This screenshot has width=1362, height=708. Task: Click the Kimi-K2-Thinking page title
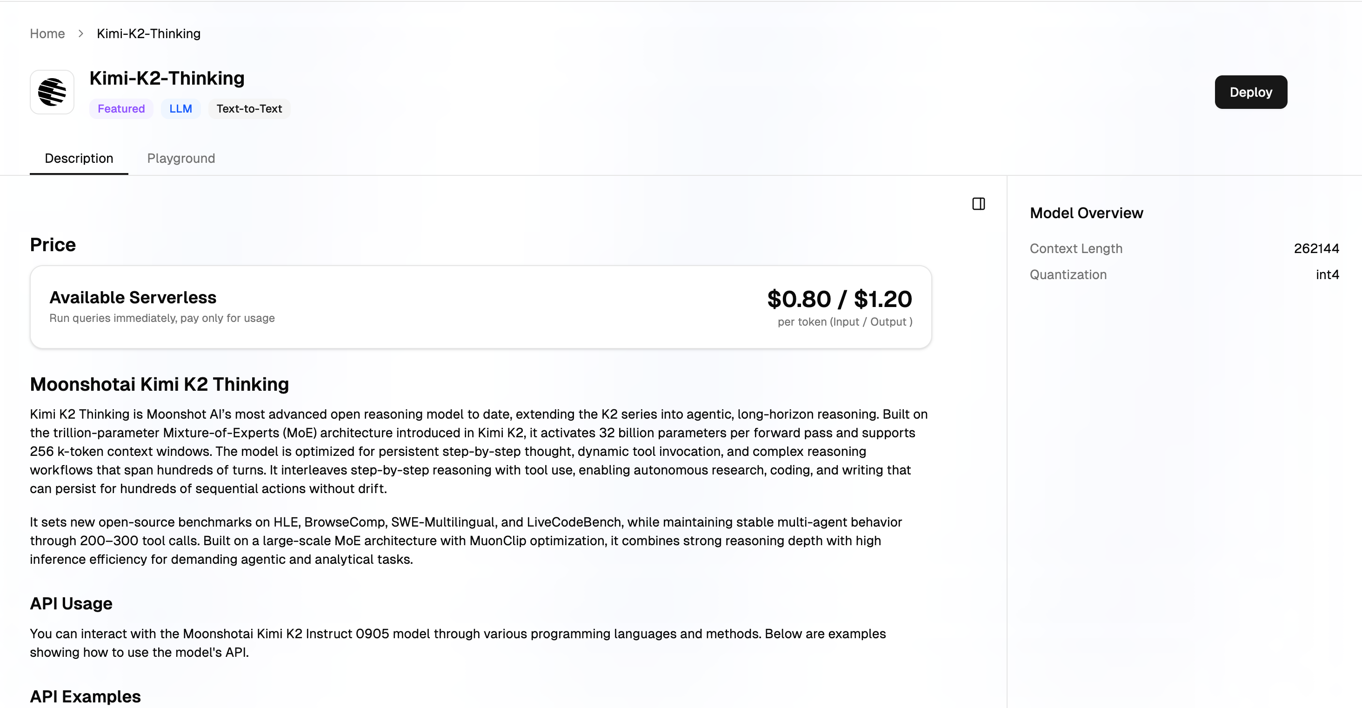pyautogui.click(x=167, y=78)
